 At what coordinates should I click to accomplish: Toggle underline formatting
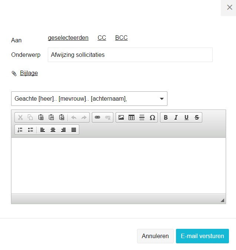[186, 117]
